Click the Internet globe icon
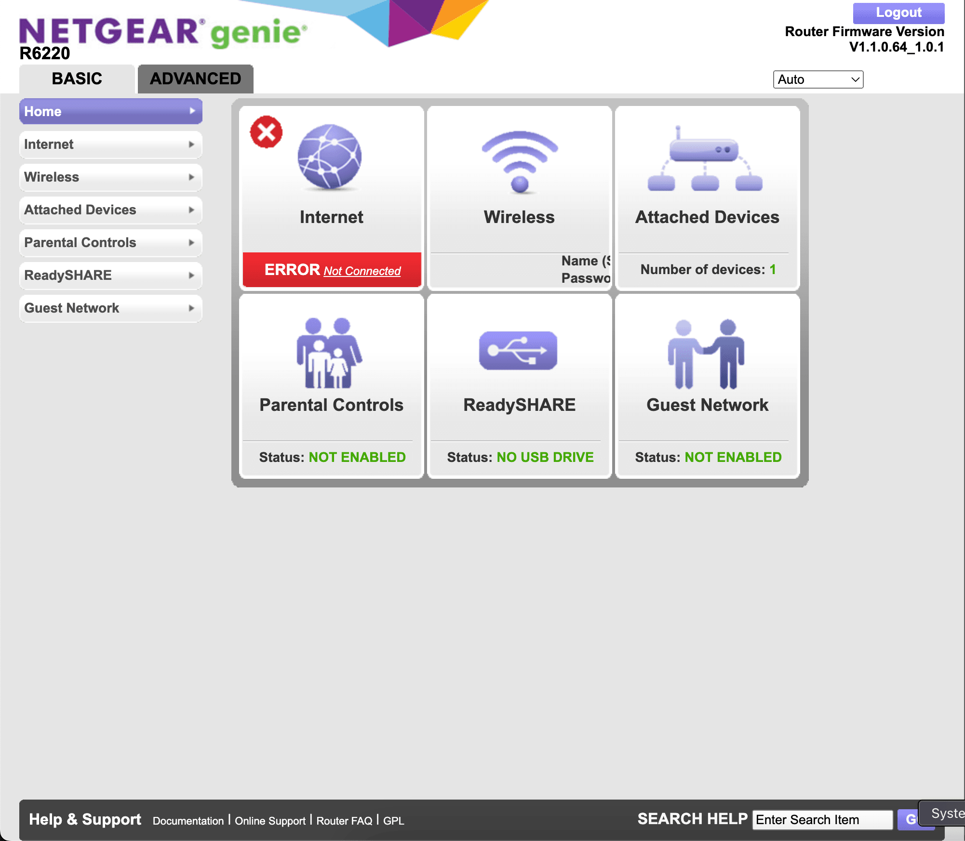 pos(330,157)
